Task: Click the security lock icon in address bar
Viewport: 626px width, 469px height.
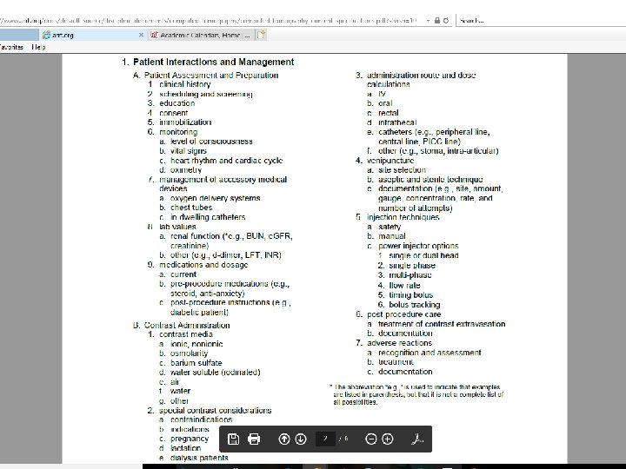Action: click(x=437, y=20)
